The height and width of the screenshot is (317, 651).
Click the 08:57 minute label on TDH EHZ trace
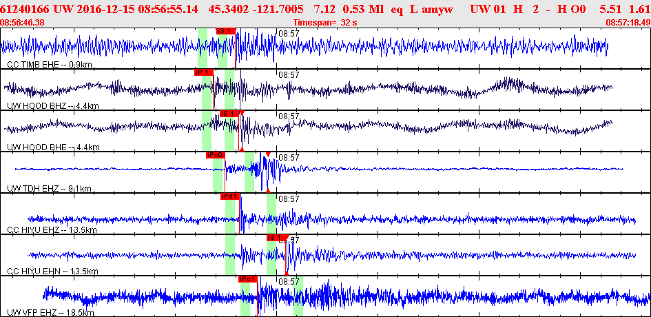(x=289, y=157)
